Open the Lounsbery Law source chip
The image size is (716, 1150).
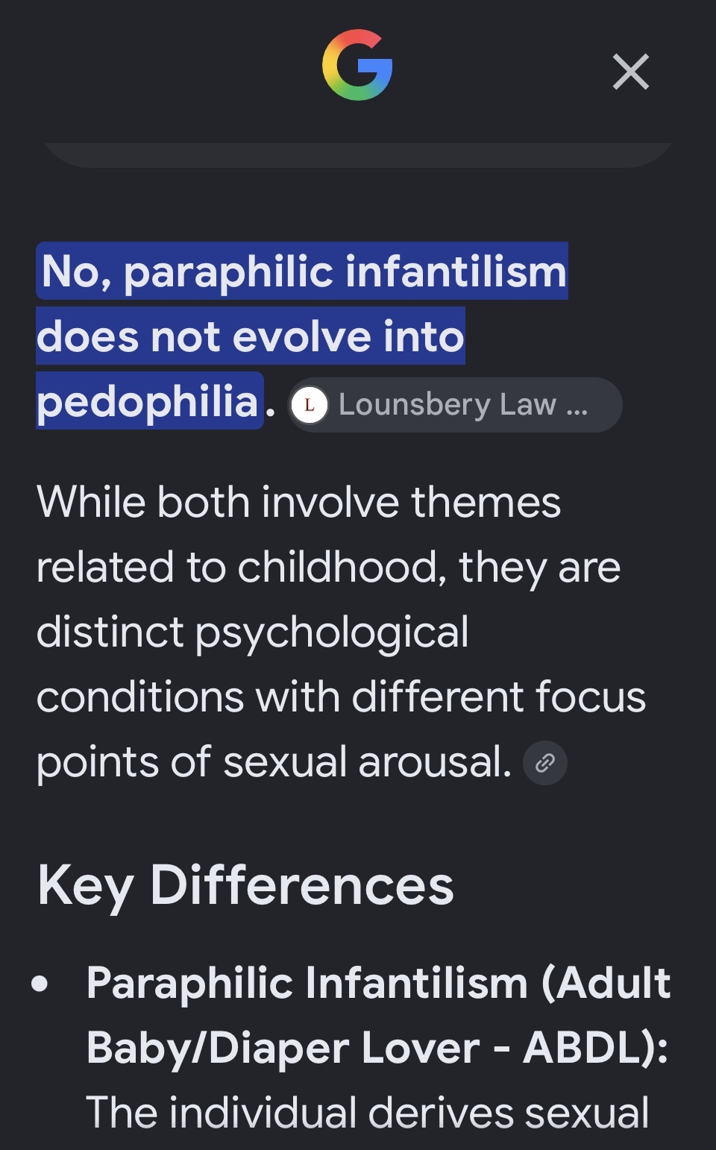coord(456,405)
